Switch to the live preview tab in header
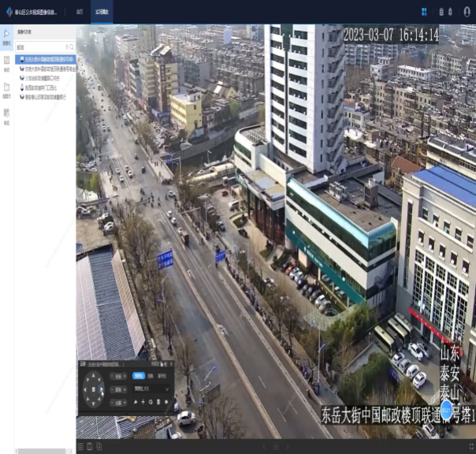This screenshot has width=476, height=454. pyautogui.click(x=102, y=13)
